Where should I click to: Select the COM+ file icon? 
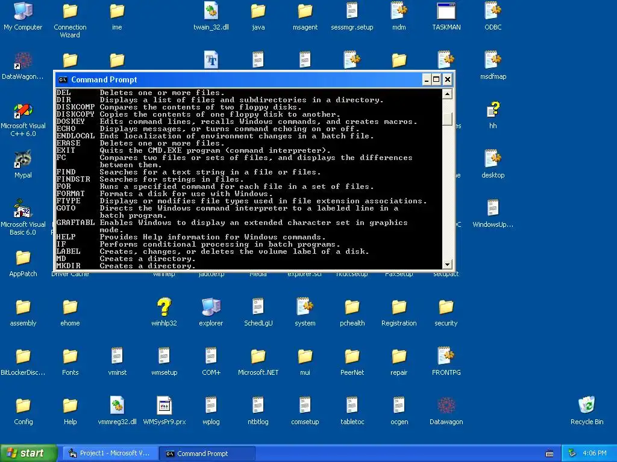211,356
